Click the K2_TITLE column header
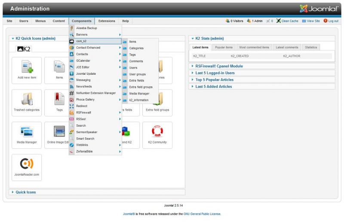344x222 pixels. 200,56
